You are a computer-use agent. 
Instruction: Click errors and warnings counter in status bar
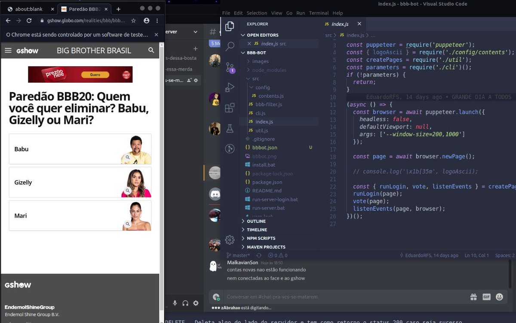(x=277, y=255)
